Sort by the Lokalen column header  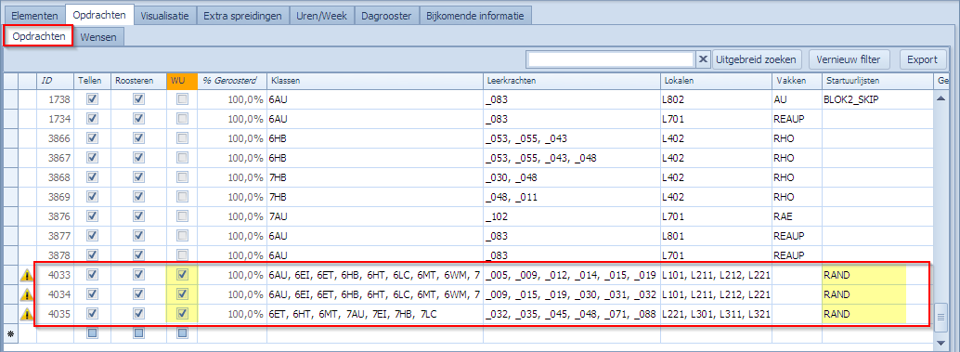pyautogui.click(x=716, y=80)
